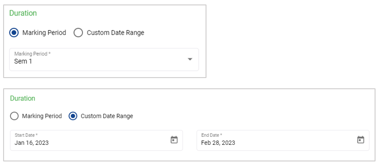Click Marking Period label beside selected radio
The width and height of the screenshot is (380, 165).
click(44, 33)
